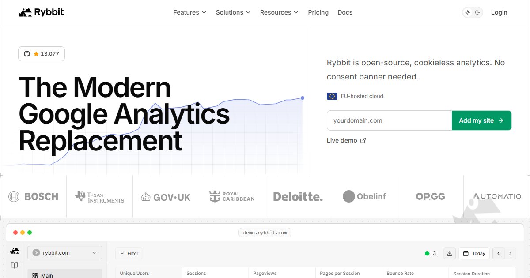Image resolution: width=530 pixels, height=278 pixels.
Task: Select the Pages per Session metric card
Action: (348, 273)
